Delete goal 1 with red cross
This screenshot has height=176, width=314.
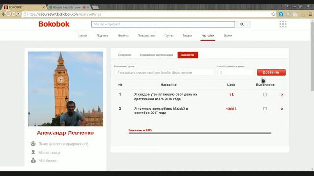coord(282,95)
